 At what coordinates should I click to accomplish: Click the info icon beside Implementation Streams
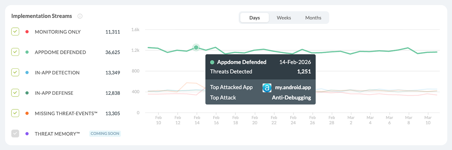tap(80, 16)
